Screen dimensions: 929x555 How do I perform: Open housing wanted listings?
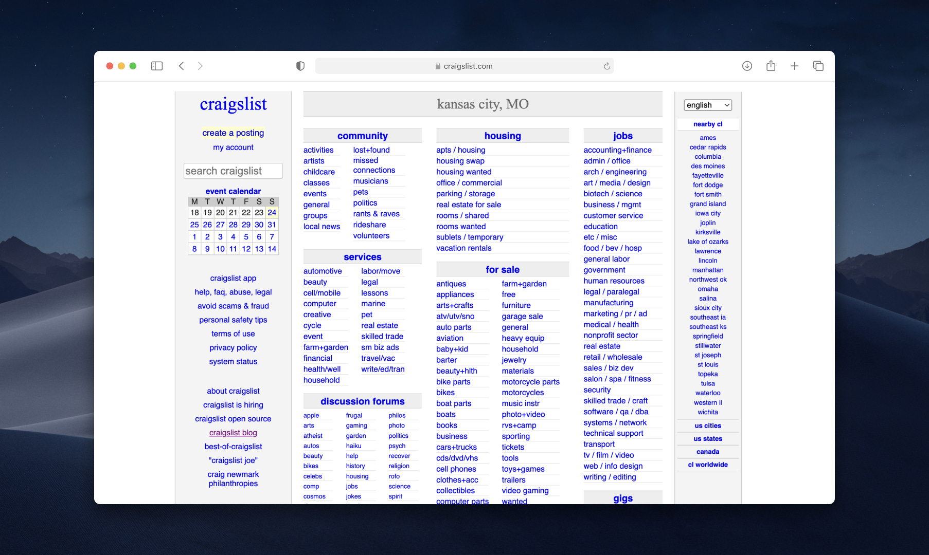463,172
